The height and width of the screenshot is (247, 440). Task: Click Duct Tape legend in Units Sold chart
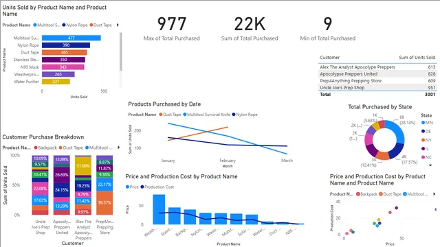[x=100, y=25]
